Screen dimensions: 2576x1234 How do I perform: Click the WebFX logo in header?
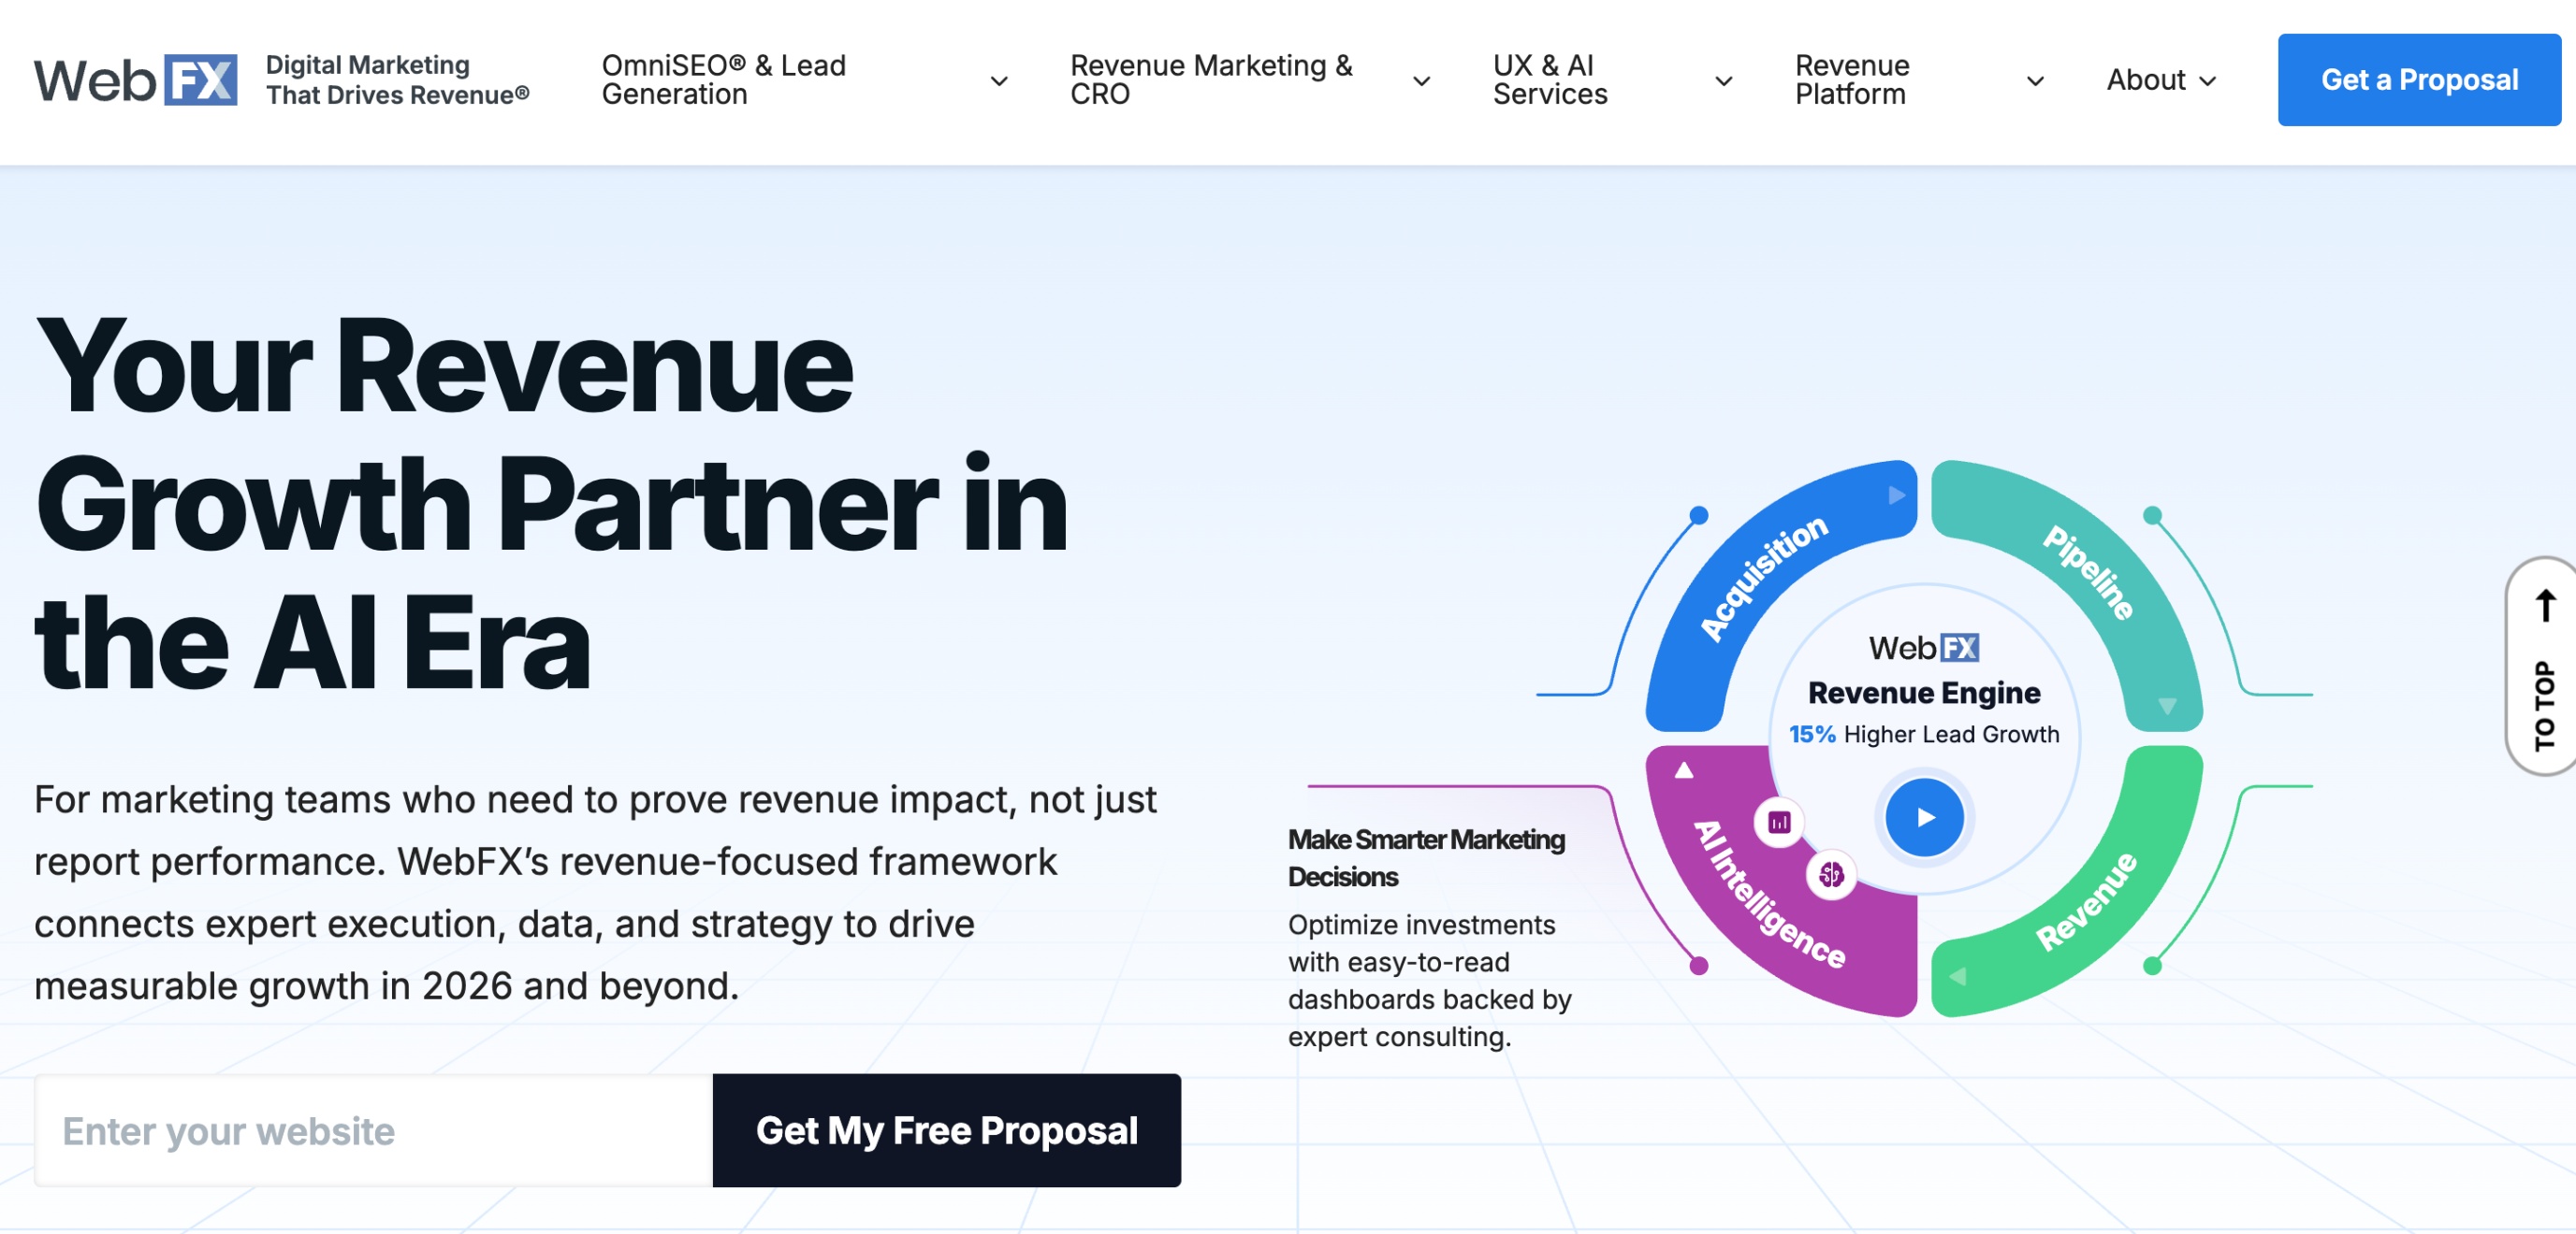pos(135,80)
